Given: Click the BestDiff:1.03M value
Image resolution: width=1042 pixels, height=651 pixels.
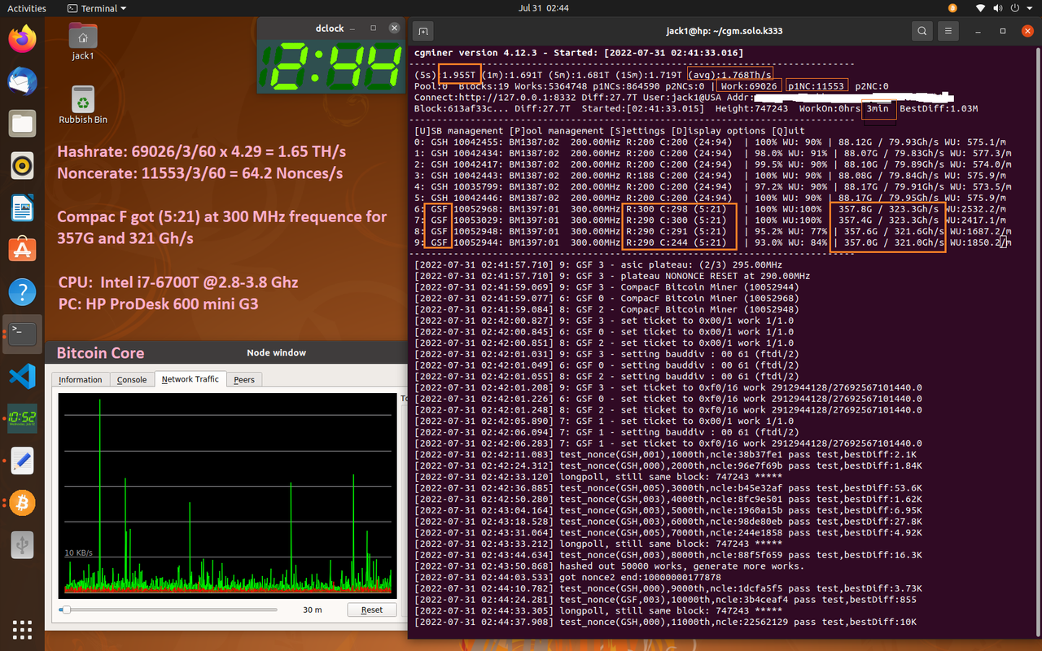Looking at the screenshot, I should [x=939, y=108].
